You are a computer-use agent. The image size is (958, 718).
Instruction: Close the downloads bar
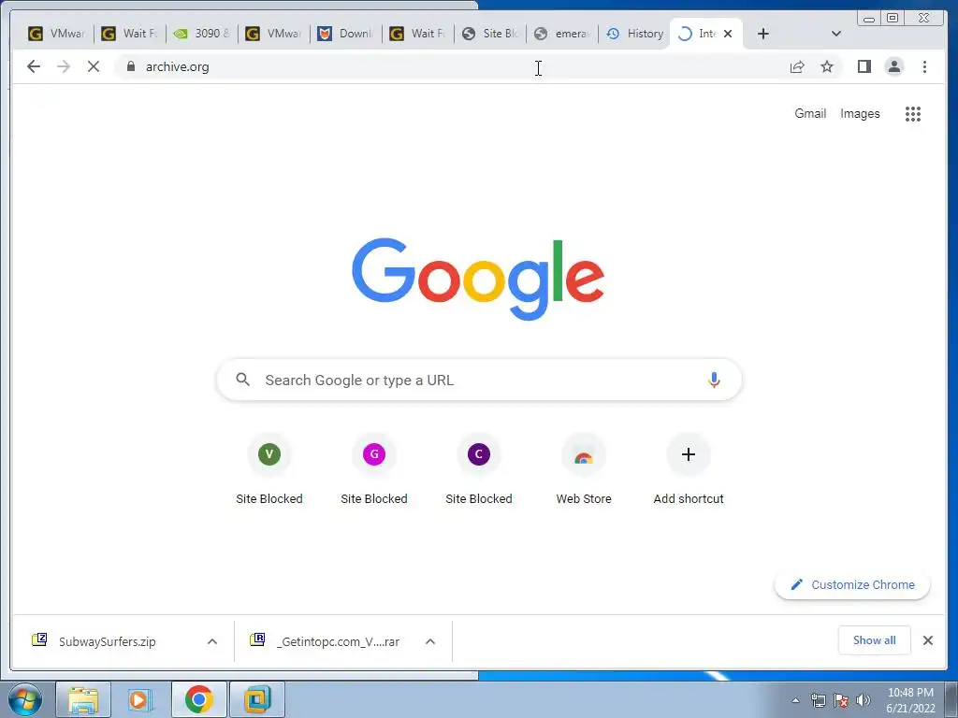point(927,640)
